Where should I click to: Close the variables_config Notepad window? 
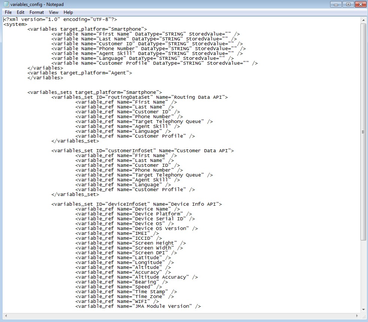[361, 4]
